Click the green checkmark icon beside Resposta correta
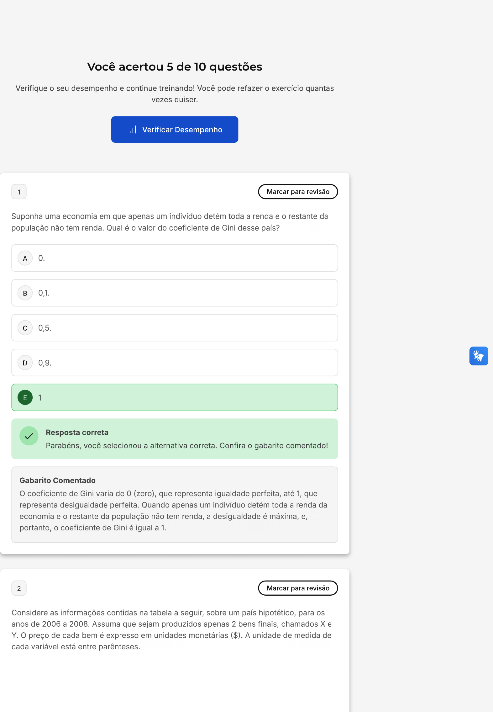493x712 pixels. (x=29, y=436)
